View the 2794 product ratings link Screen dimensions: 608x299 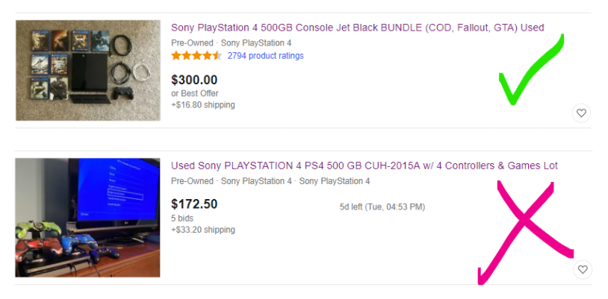click(265, 56)
